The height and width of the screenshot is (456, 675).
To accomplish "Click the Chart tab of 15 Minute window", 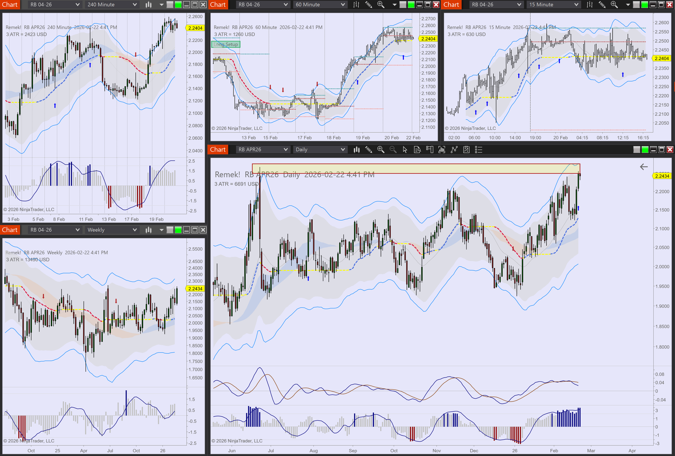I will click(451, 5).
